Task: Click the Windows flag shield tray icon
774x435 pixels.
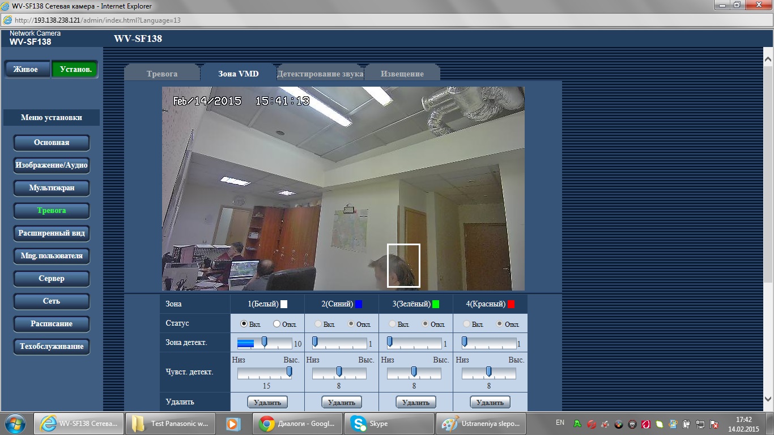Action: click(x=673, y=423)
